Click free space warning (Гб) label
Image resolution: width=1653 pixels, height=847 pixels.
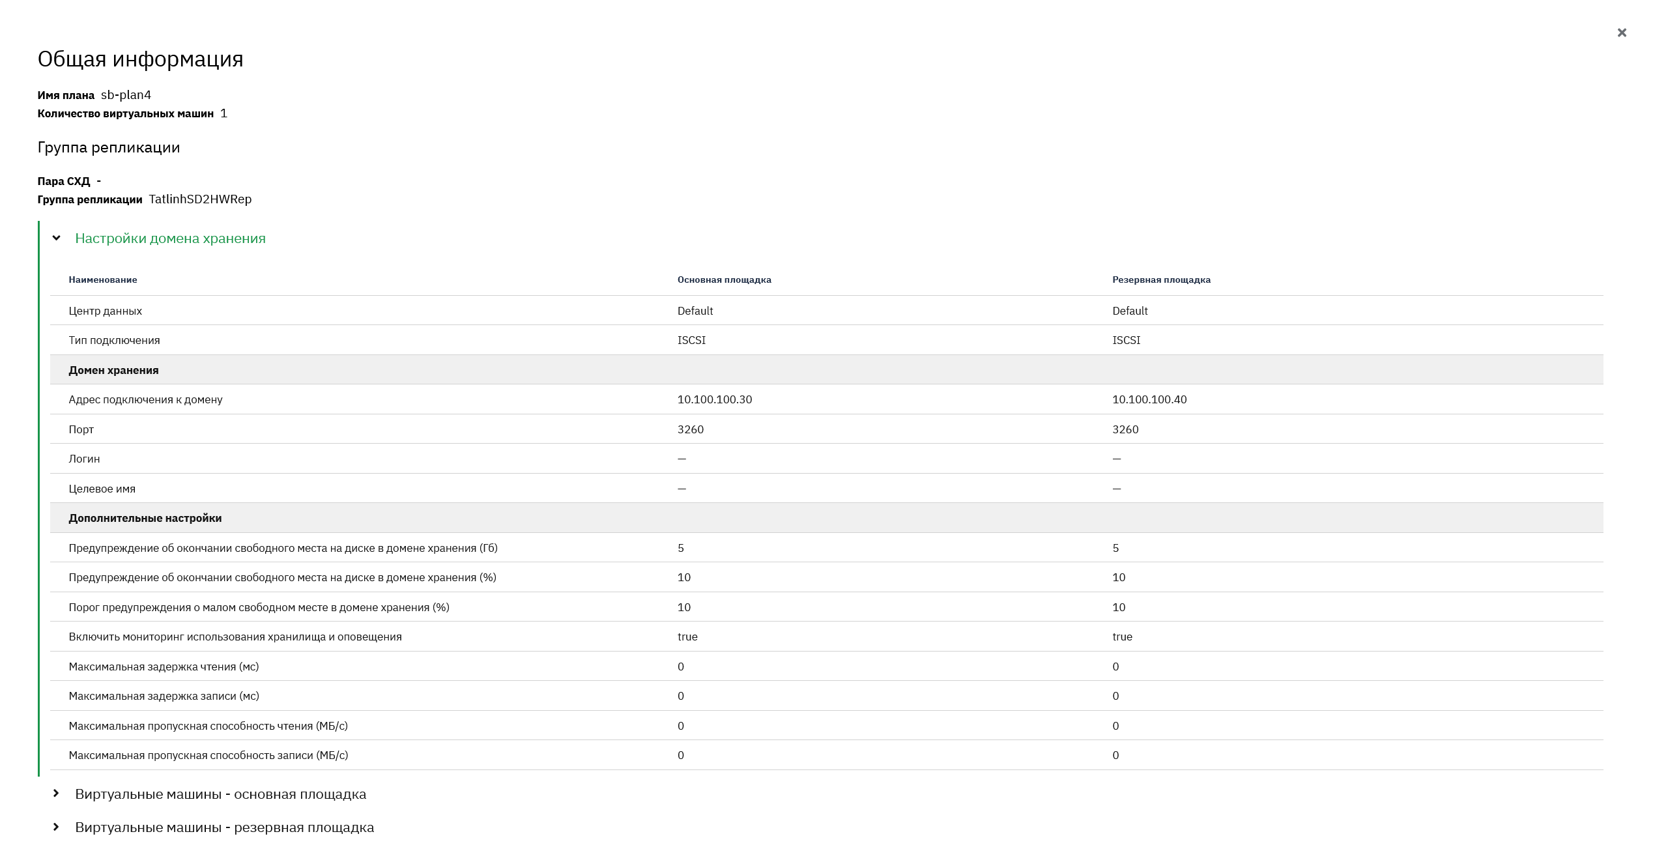tap(283, 548)
